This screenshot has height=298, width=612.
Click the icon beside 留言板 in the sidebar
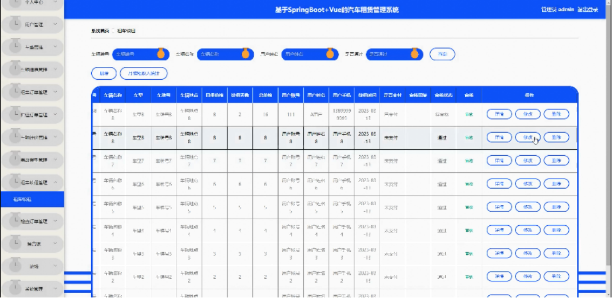(15, 242)
